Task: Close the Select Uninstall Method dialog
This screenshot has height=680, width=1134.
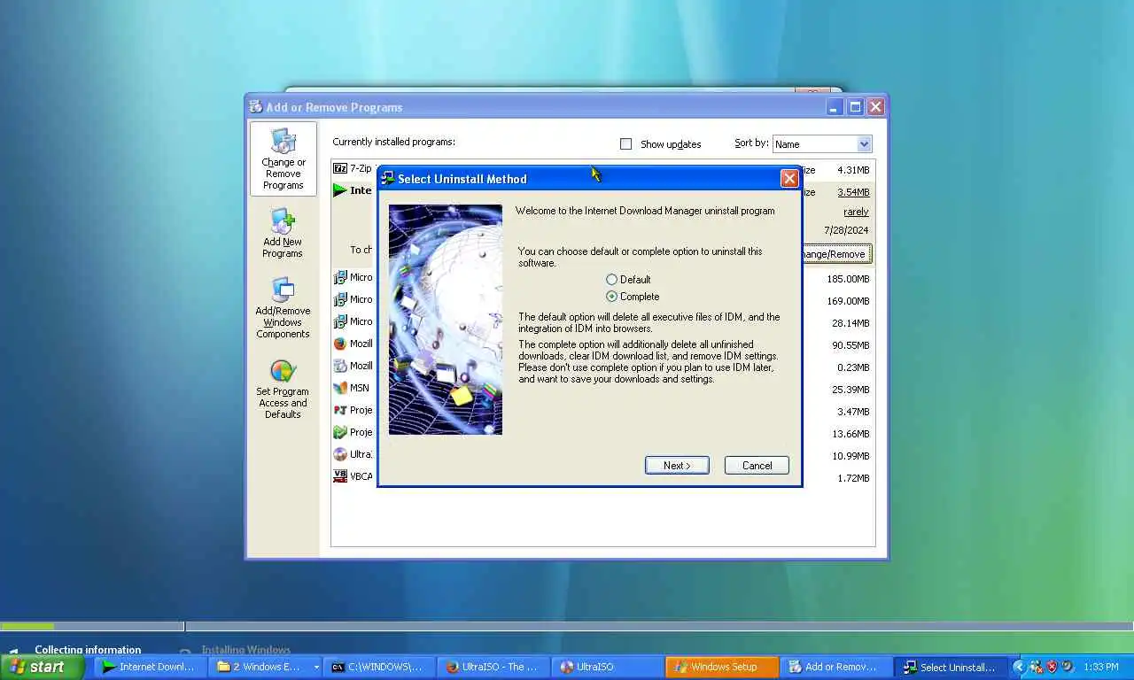Action: click(789, 179)
